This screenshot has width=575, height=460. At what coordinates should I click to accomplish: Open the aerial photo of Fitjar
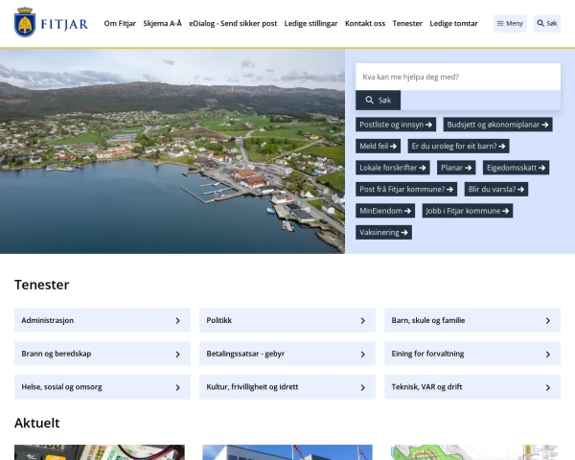172,151
